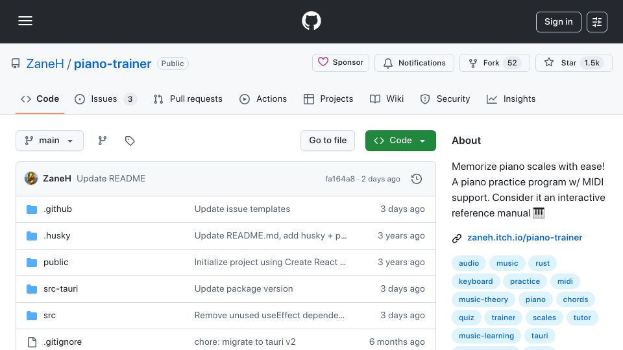Viewport: 623px width, 350px height.
Task: Select the Code tab
Action: [40, 99]
